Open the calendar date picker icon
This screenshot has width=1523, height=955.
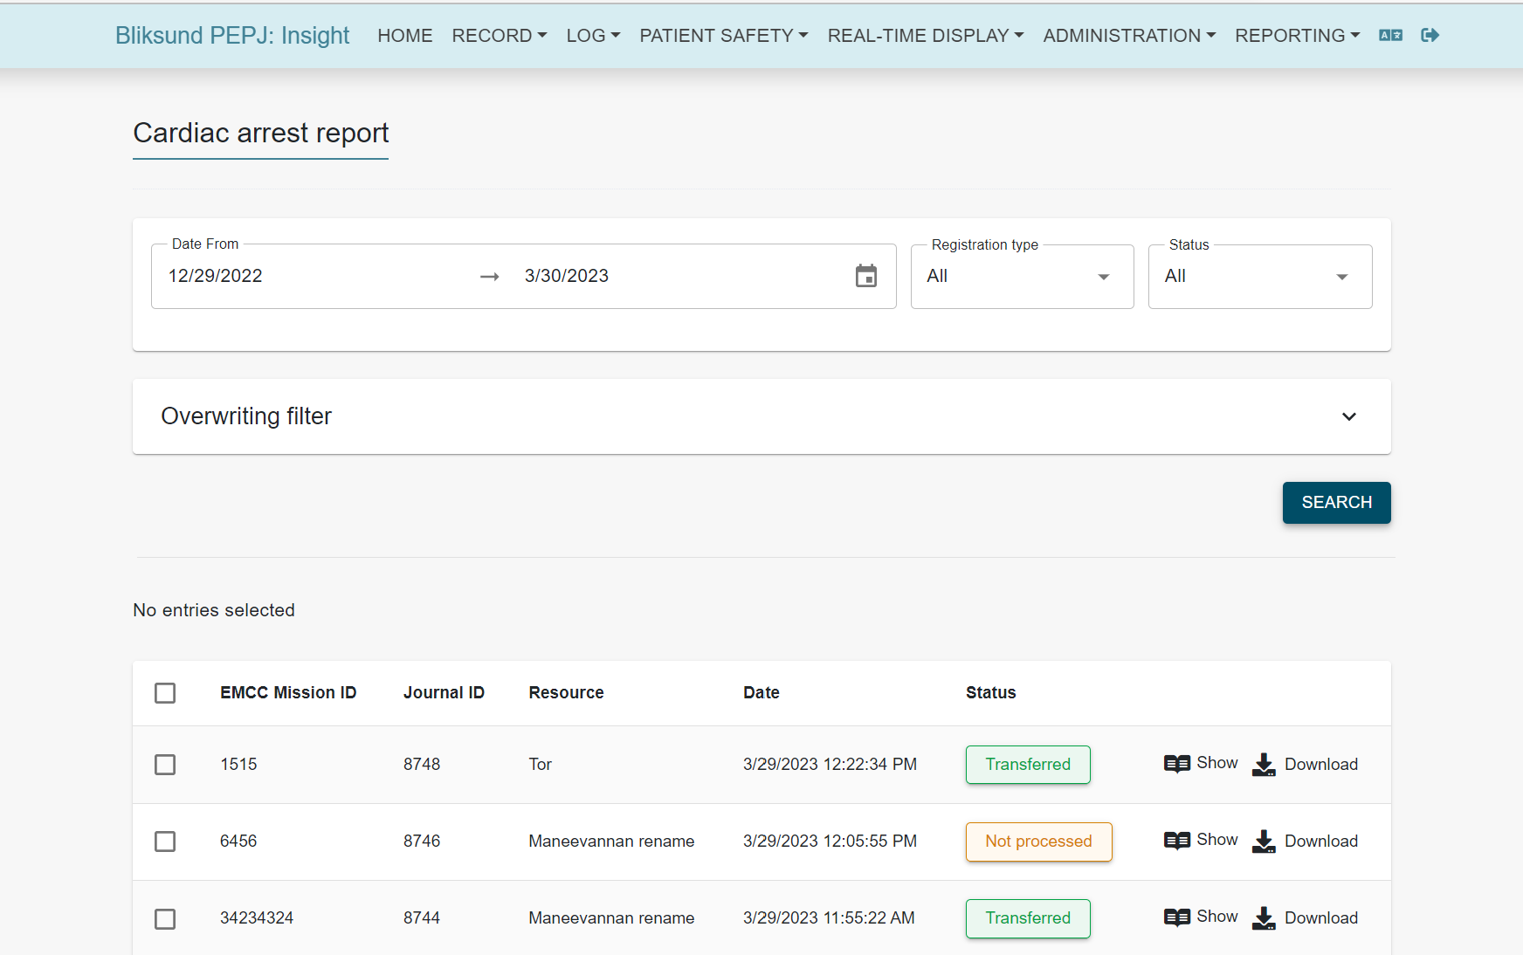866,276
